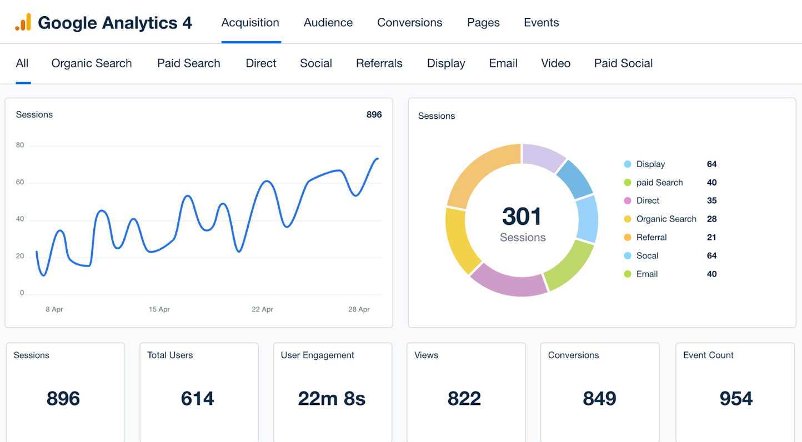Click the Google Analytics 4 logo icon
Viewport: 802px width, 442px height.
[22, 22]
